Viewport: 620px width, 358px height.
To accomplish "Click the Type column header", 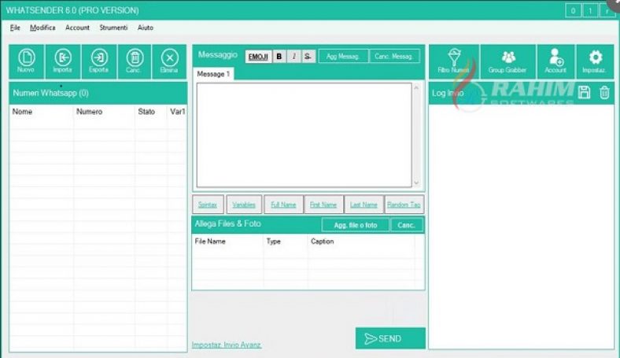I will pyautogui.click(x=286, y=242).
